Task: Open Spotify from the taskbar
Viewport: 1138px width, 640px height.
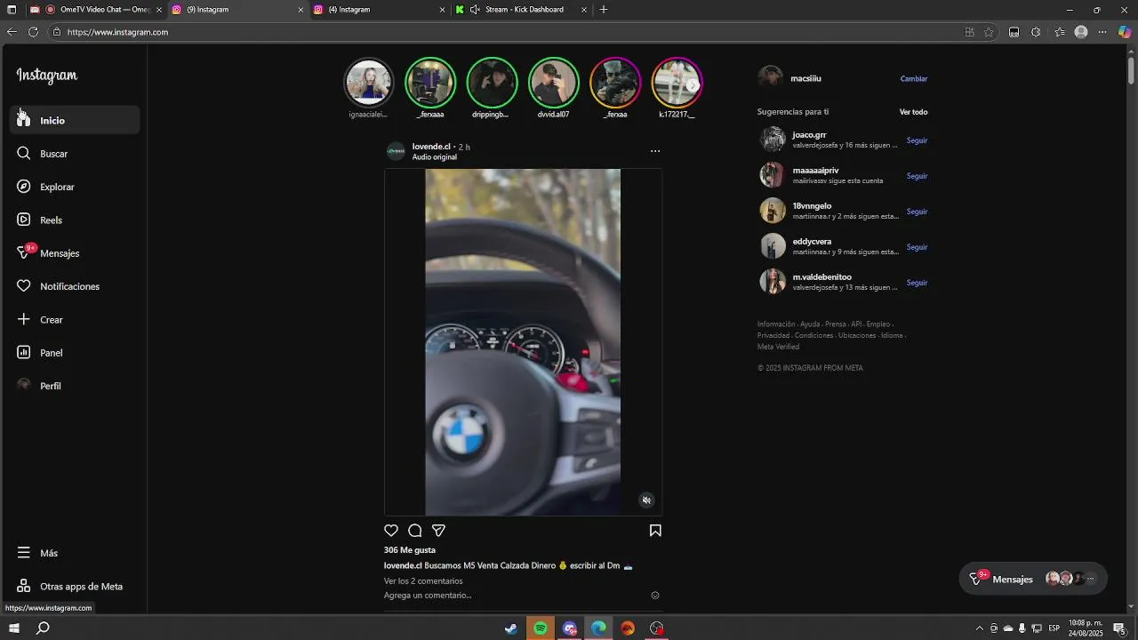Action: pos(541,628)
